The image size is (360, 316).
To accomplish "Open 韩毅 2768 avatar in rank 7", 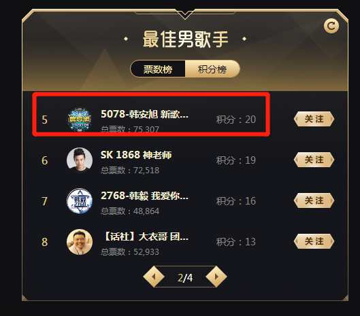I will 80,201.
